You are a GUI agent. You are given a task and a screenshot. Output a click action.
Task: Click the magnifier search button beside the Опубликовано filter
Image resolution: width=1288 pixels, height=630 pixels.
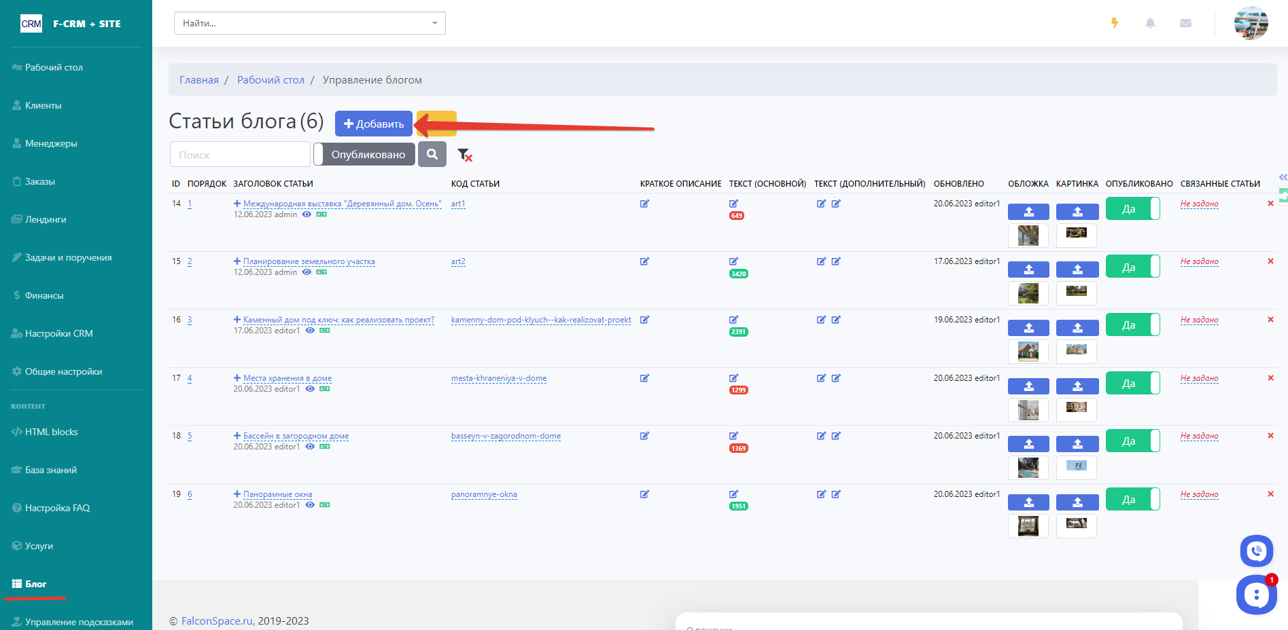pos(432,154)
